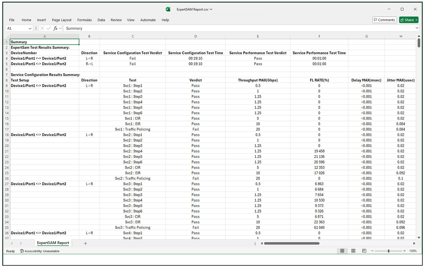
Task: Open the Insert tab
Action: pyautogui.click(x=41, y=20)
